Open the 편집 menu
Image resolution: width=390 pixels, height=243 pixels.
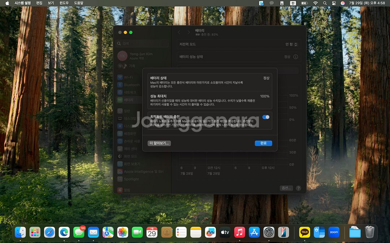point(39,3)
